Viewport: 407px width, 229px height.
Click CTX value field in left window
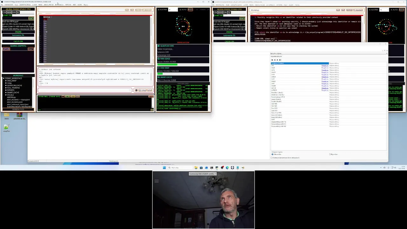coord(9,12)
